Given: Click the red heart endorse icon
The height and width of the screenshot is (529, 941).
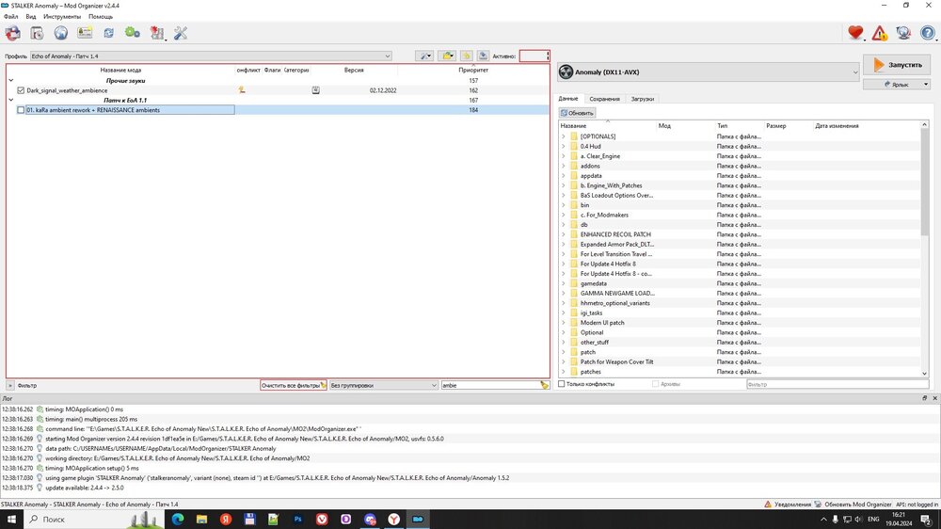Looking at the screenshot, I should click(855, 33).
